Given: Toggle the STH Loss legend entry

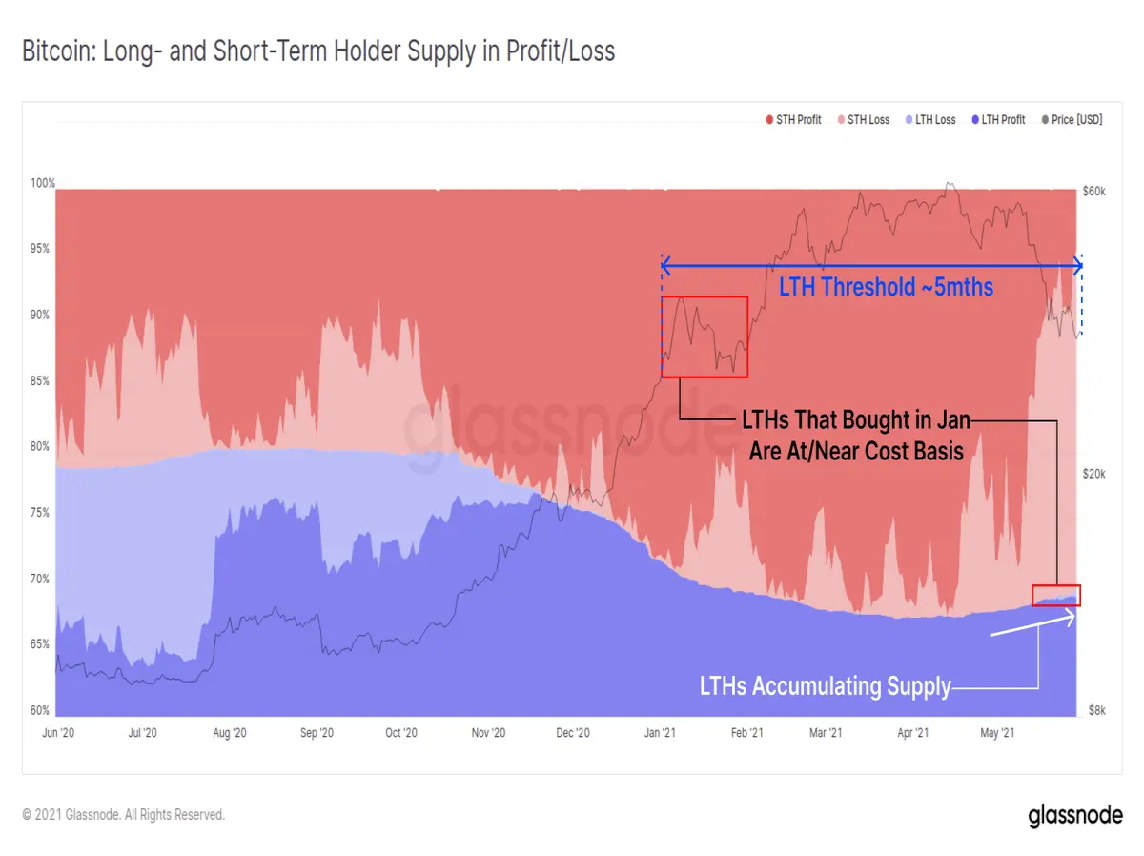Looking at the screenshot, I should 862,120.
